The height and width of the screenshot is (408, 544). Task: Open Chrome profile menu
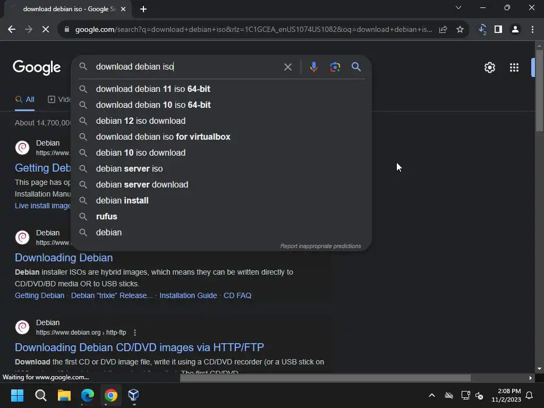click(x=515, y=30)
